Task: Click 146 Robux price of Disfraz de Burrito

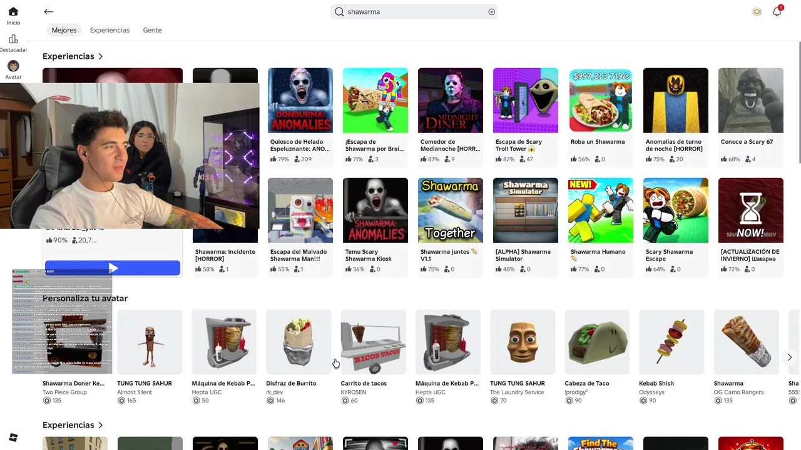Action: click(275, 401)
